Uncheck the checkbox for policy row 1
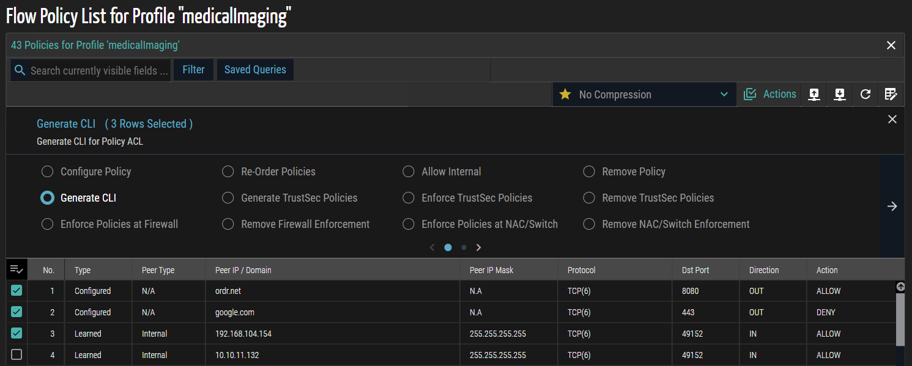The image size is (912, 366). pos(17,291)
